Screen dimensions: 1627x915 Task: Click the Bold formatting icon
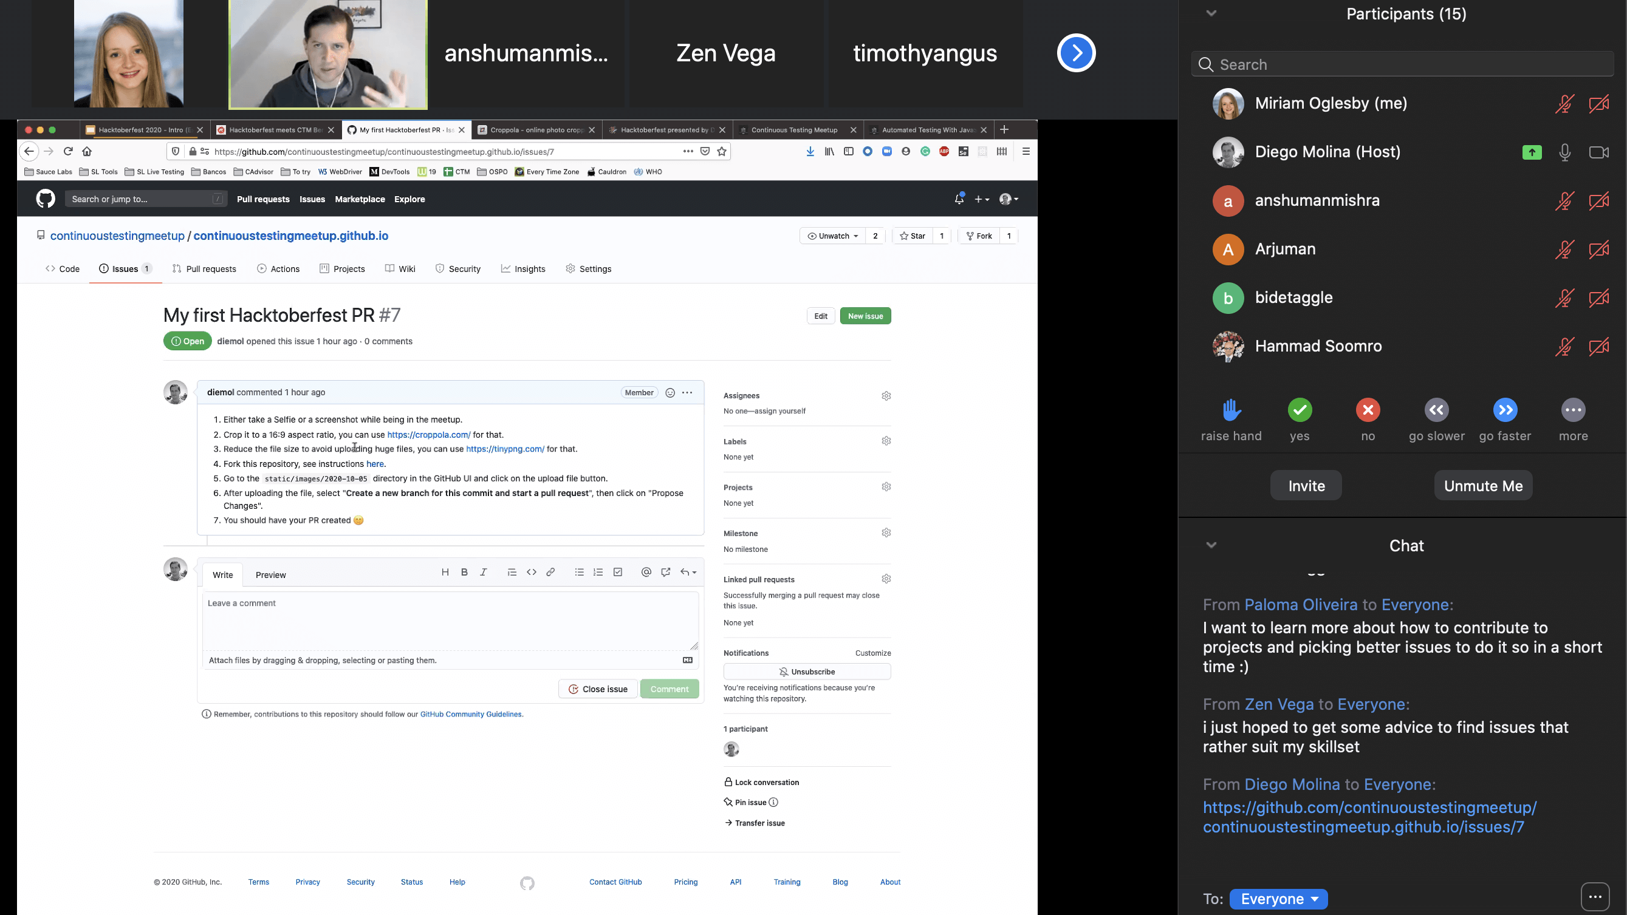464,572
